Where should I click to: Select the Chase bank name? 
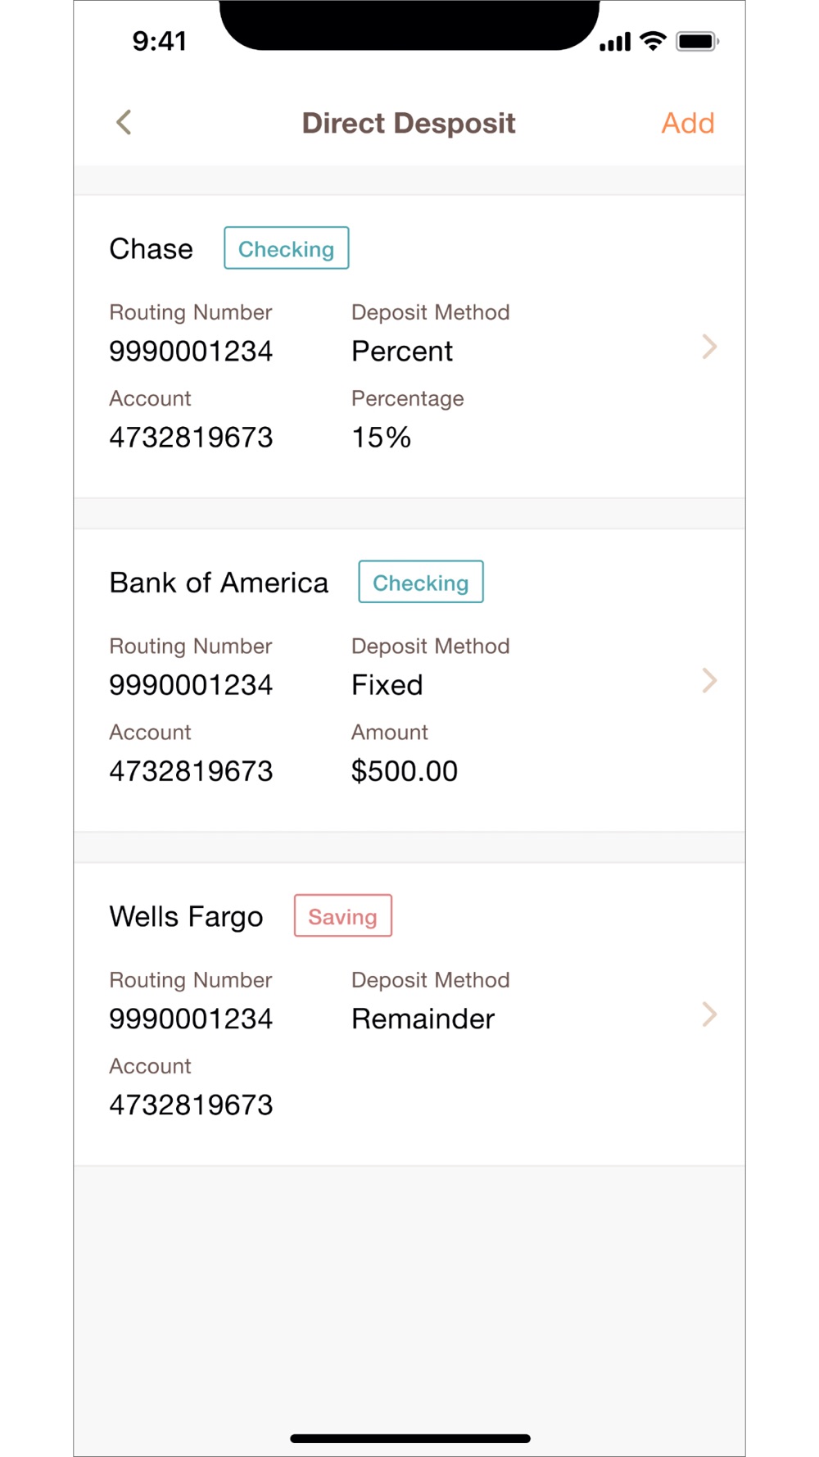(152, 249)
